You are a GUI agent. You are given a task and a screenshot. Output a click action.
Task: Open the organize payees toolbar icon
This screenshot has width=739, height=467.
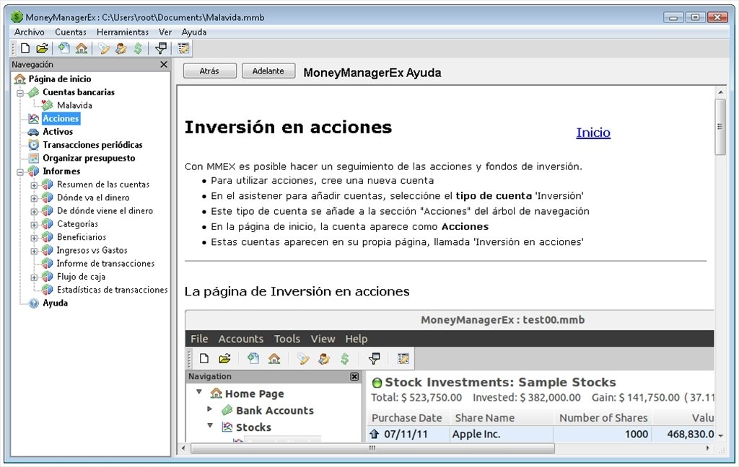click(x=121, y=48)
